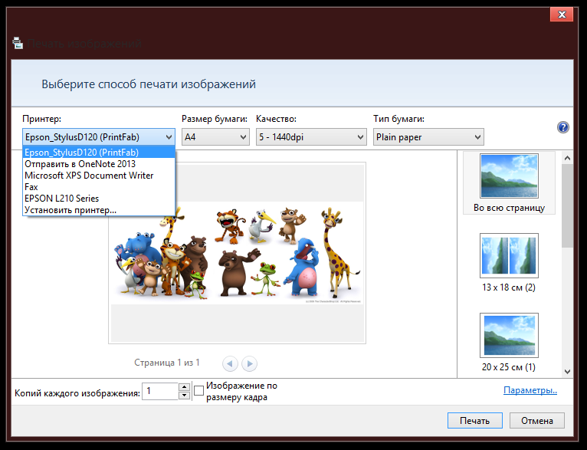Image resolution: width=587 pixels, height=450 pixels.
Task: Click the copies count input field
Action: coord(160,391)
